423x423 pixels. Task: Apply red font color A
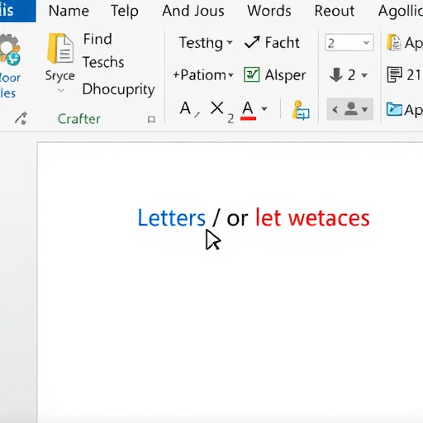(x=248, y=110)
